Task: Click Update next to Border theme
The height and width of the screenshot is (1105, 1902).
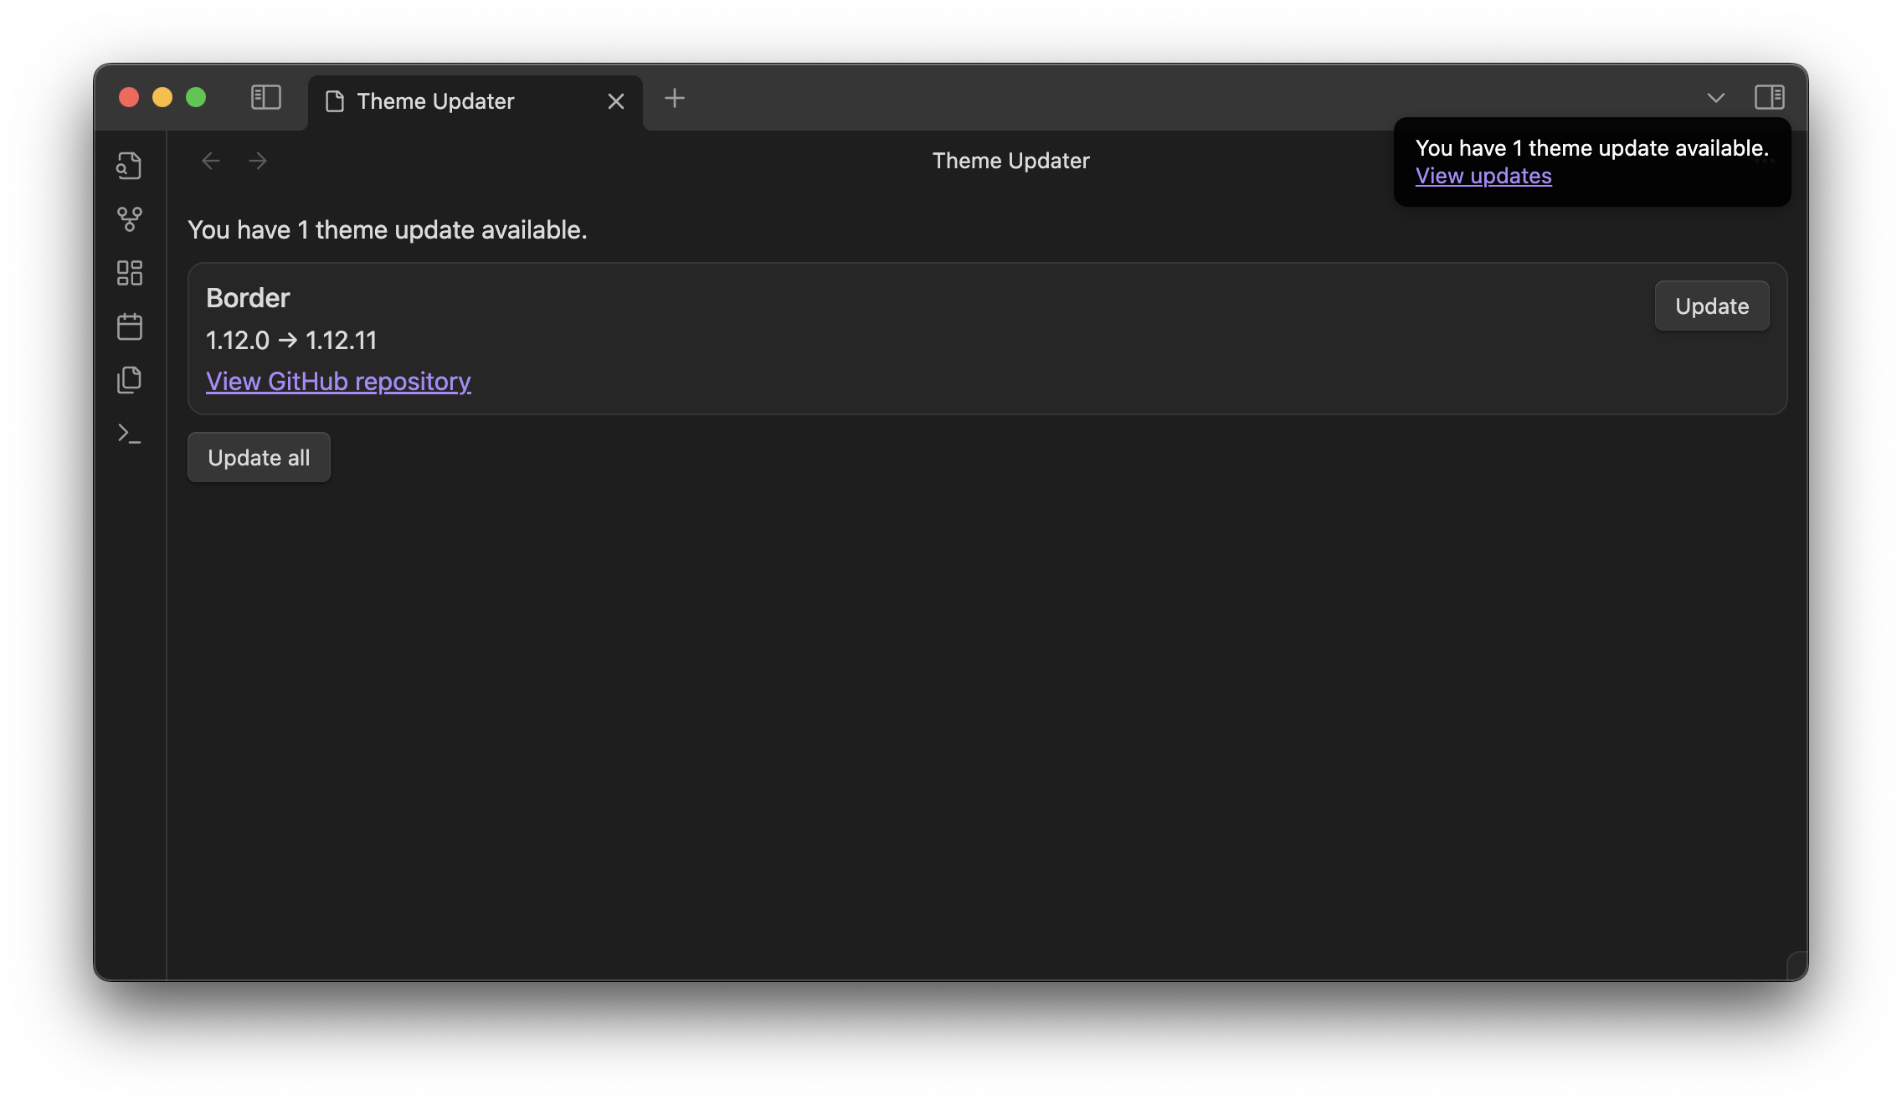Action: click(1711, 306)
